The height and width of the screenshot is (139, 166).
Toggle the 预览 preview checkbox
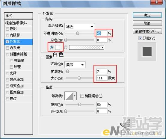(x=140, y=38)
